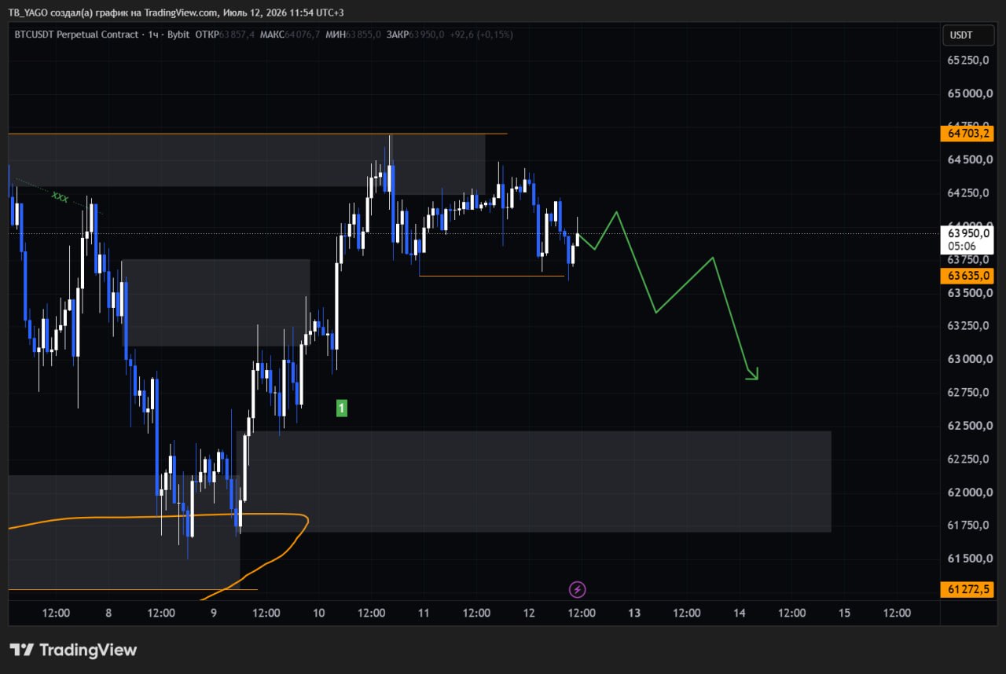
Task: Click the green 'xxx' text label on chart
Action: [60, 196]
